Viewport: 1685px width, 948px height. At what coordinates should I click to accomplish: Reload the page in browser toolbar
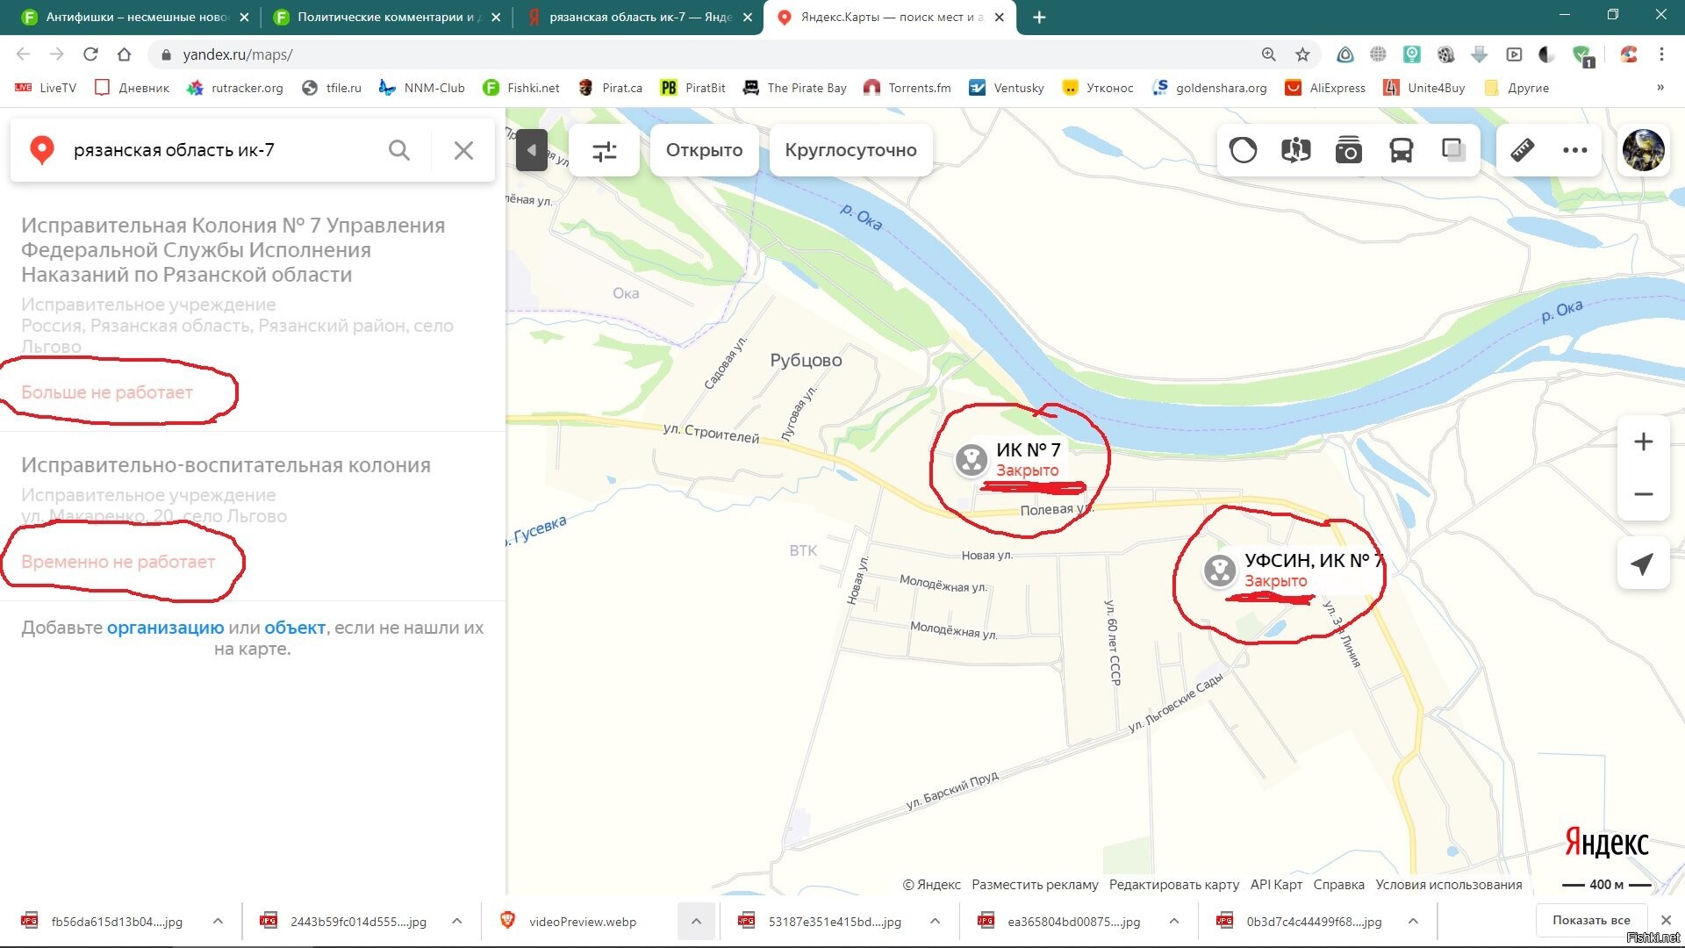(x=90, y=54)
